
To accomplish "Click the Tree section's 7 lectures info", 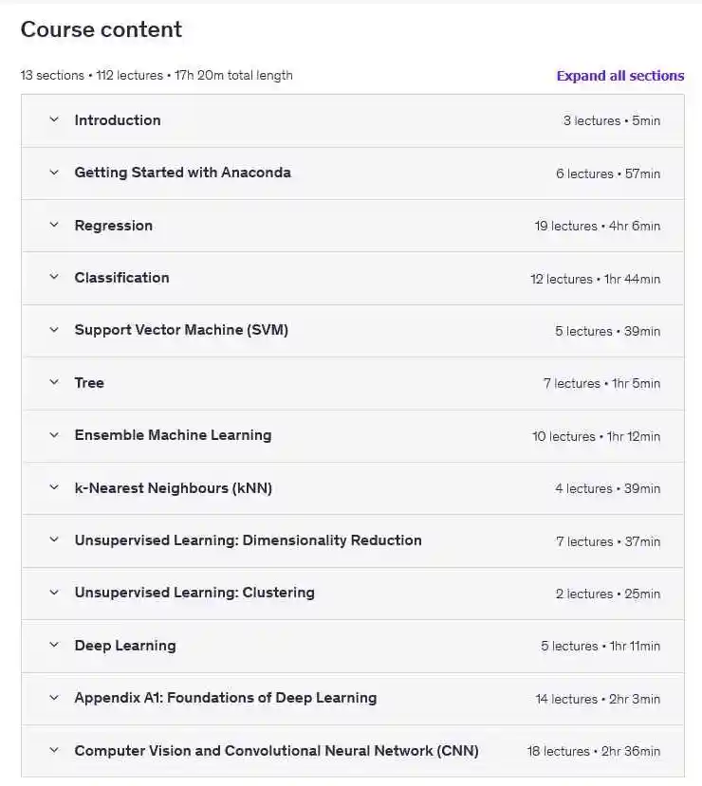I will (x=601, y=383).
